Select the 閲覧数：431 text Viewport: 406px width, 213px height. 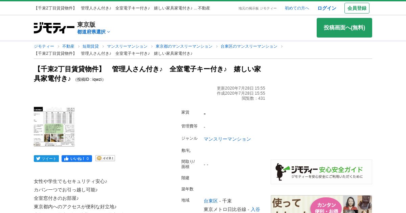coord(253,98)
